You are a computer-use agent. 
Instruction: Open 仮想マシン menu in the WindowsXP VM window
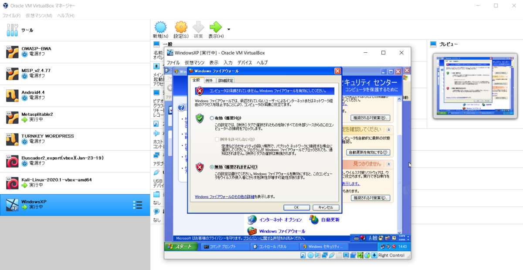point(194,63)
